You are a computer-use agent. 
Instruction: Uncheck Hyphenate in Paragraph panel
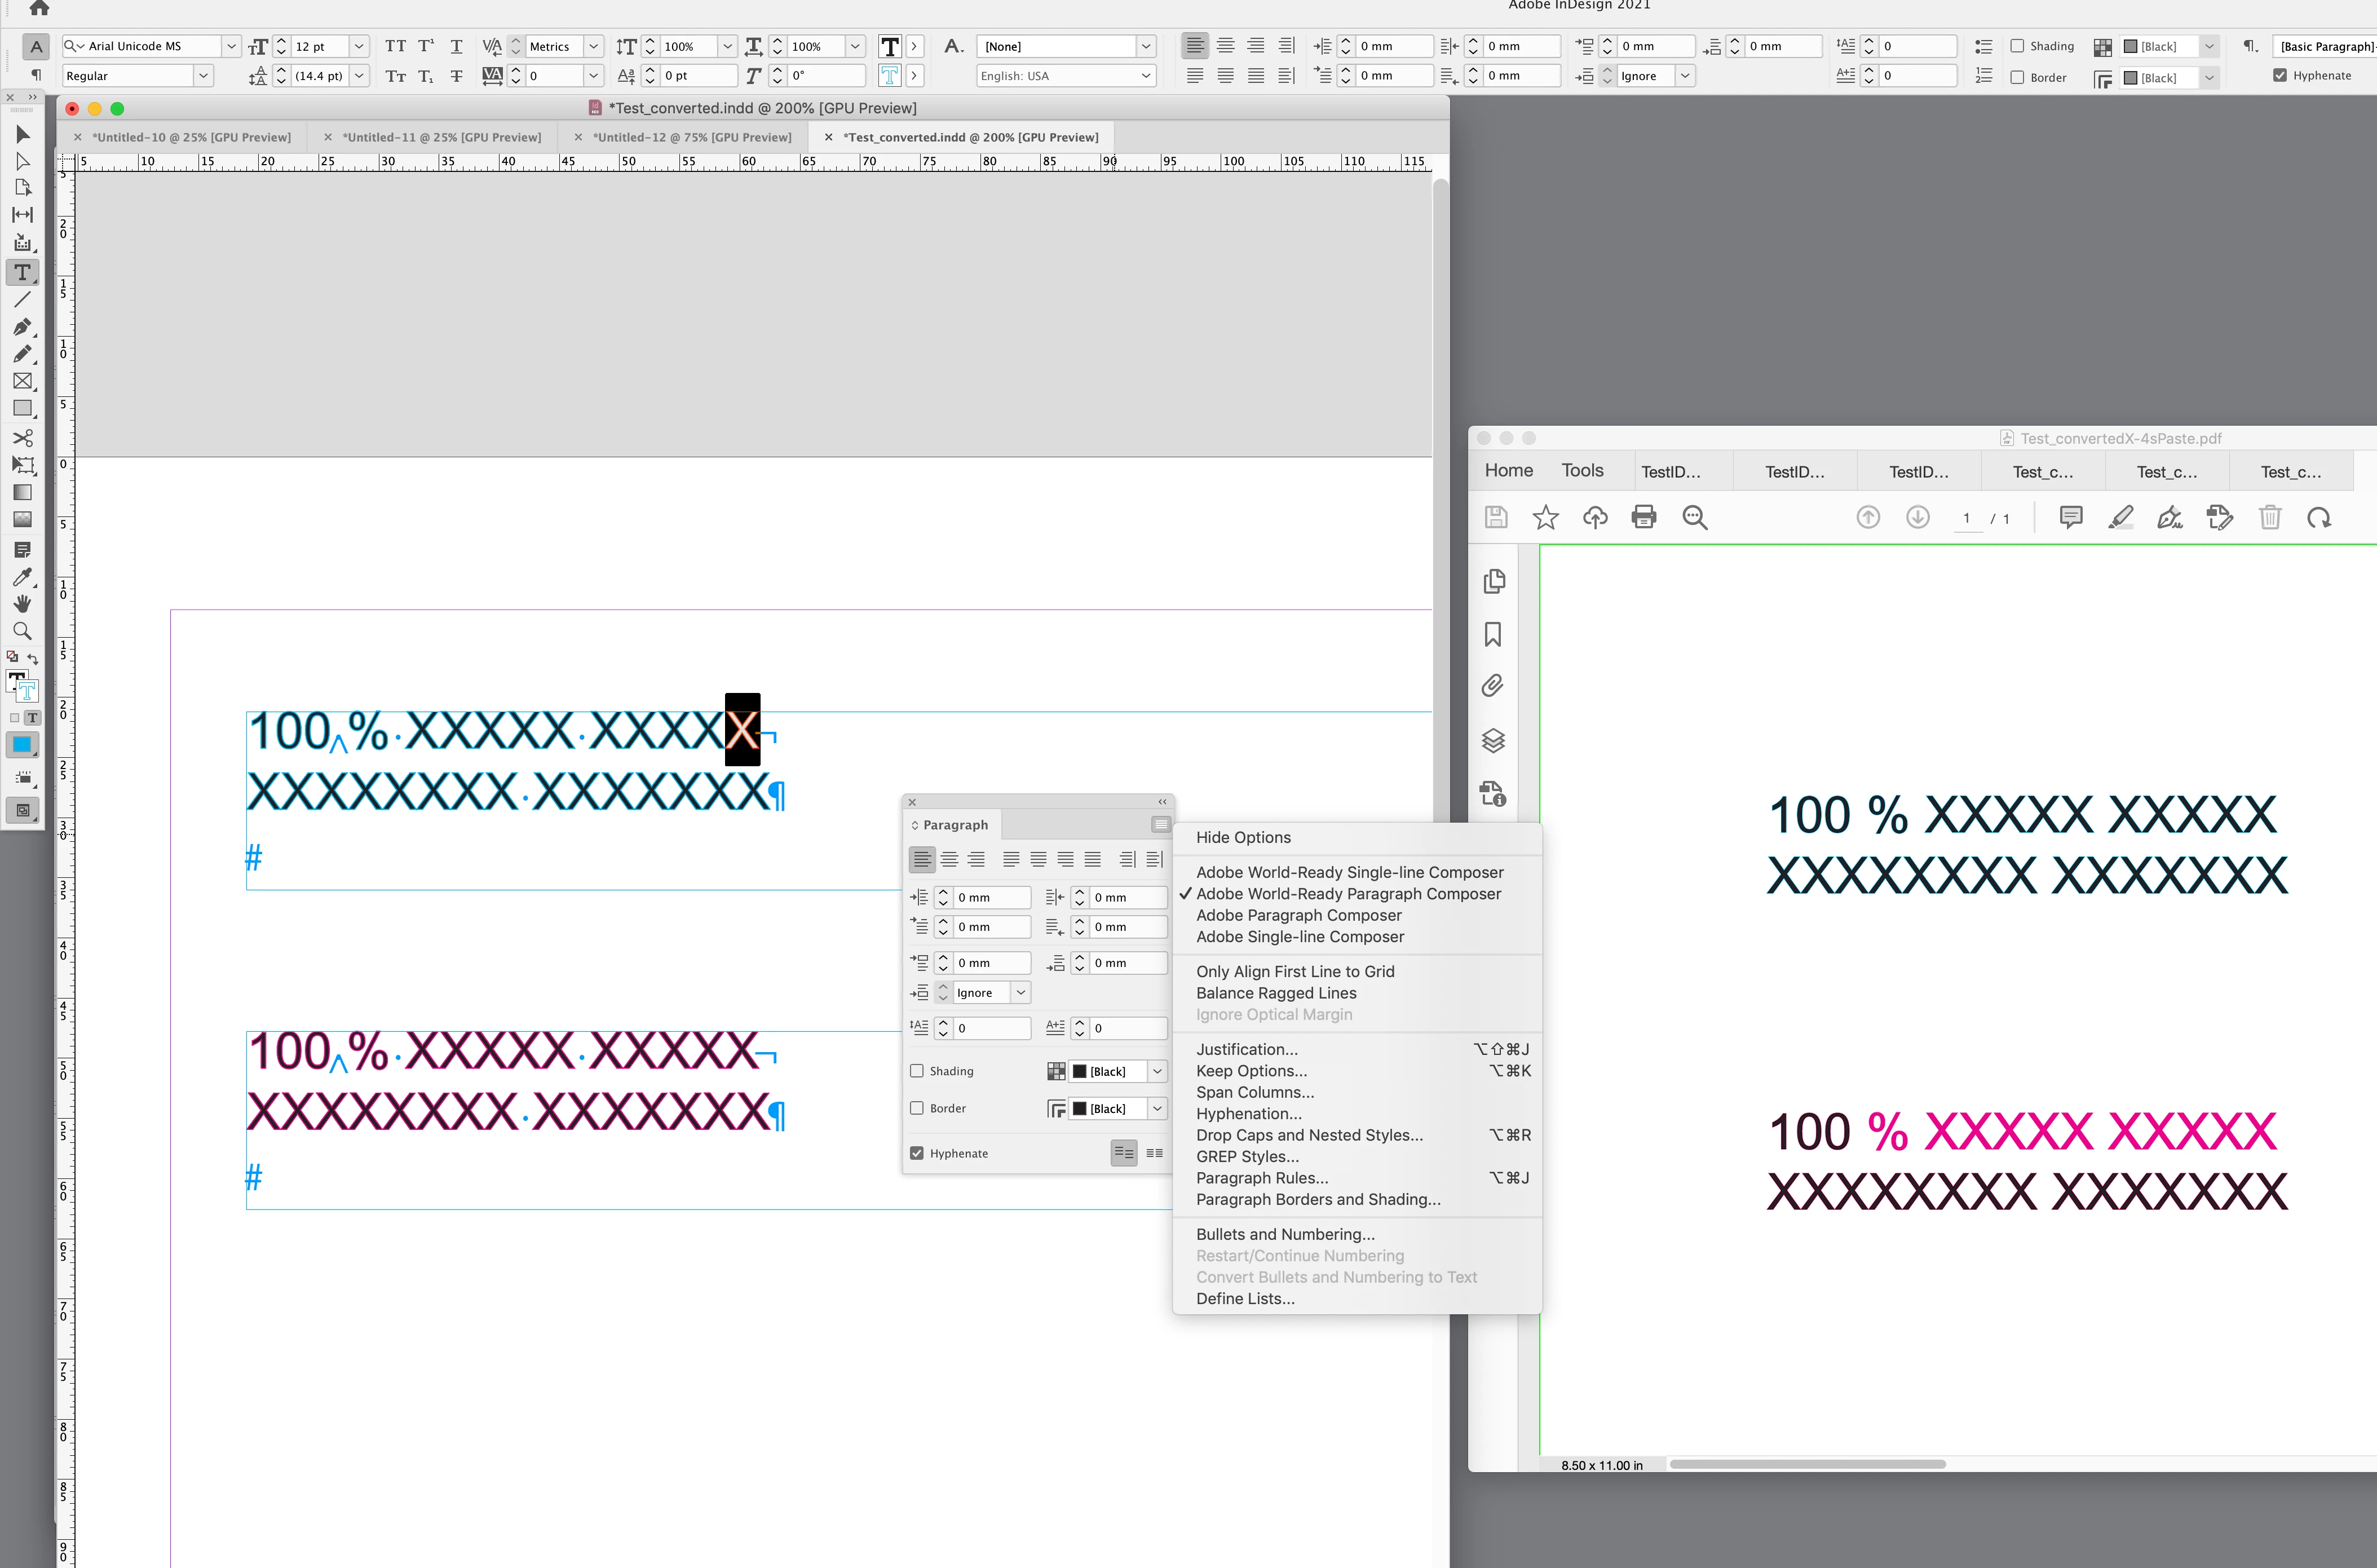point(917,1153)
